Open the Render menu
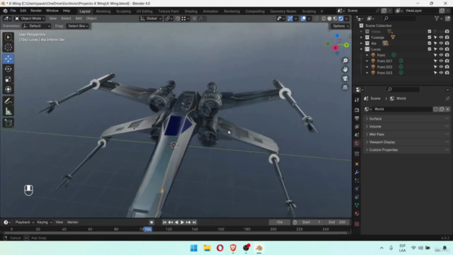This screenshot has height=255, width=453. point(36,11)
